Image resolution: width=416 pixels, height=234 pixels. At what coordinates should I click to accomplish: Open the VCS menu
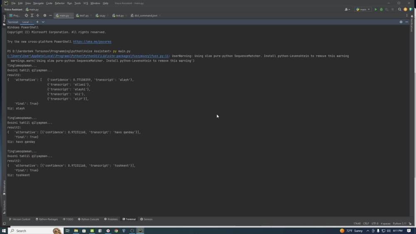pyautogui.click(x=85, y=3)
